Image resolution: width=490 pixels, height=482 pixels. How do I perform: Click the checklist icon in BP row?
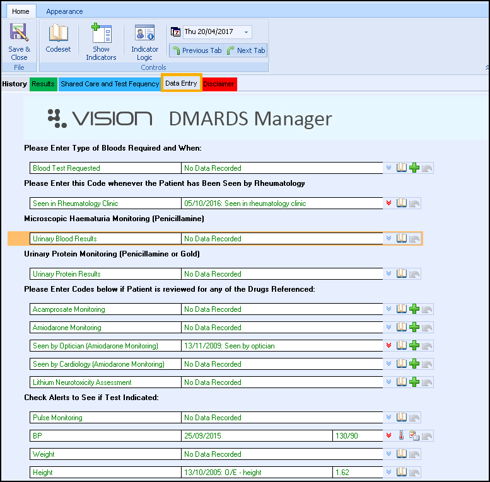(414, 435)
